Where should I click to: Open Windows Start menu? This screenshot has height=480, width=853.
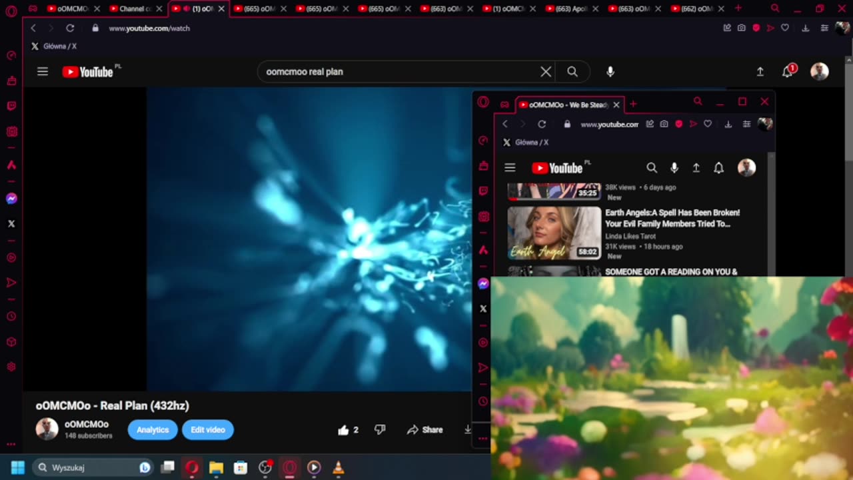click(x=17, y=467)
